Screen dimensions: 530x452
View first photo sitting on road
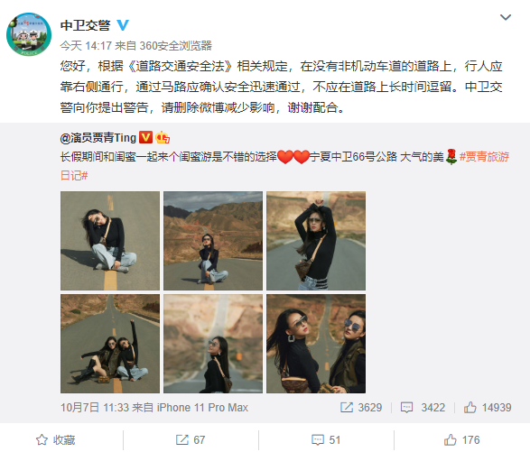(x=110, y=241)
